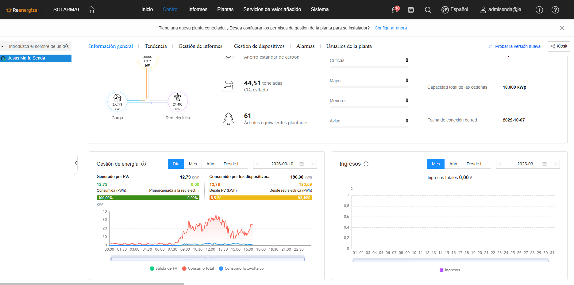Viewport: 574px width, 285px height.
Task: Click the Configurar ahora link
Action: pyautogui.click(x=391, y=28)
